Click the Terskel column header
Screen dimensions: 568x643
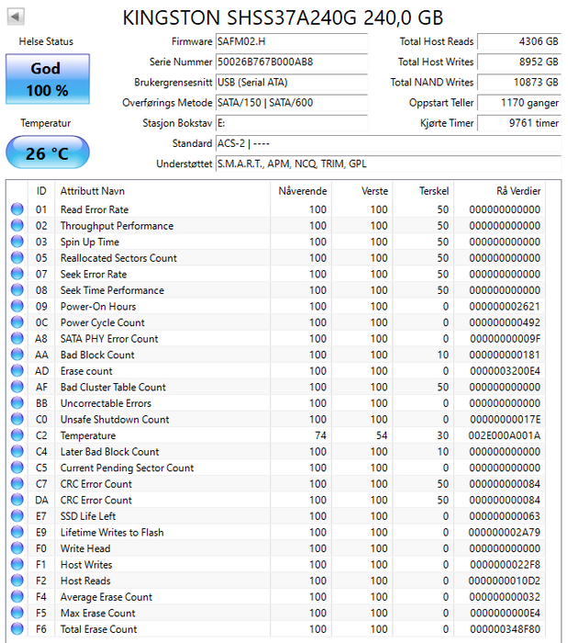[423, 191]
